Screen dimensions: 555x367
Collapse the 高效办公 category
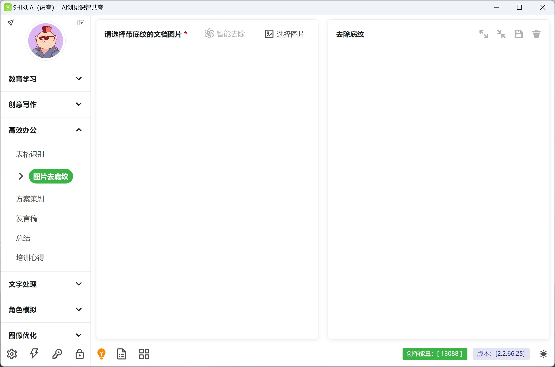pyautogui.click(x=45, y=130)
